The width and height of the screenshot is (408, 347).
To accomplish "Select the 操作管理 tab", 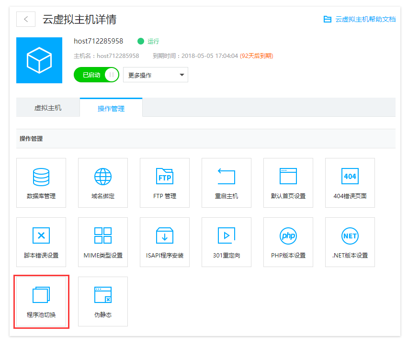I will tap(111, 108).
